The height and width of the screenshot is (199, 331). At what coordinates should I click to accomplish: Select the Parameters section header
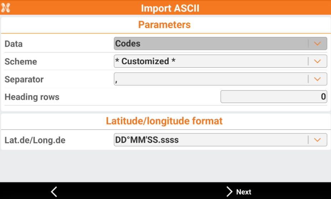tap(164, 25)
